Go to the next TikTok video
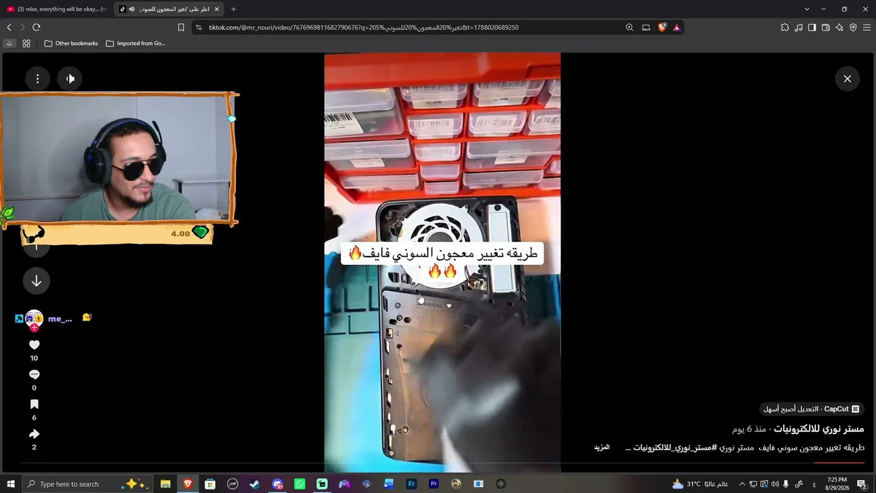Screen dimensions: 876x493 point(36,281)
